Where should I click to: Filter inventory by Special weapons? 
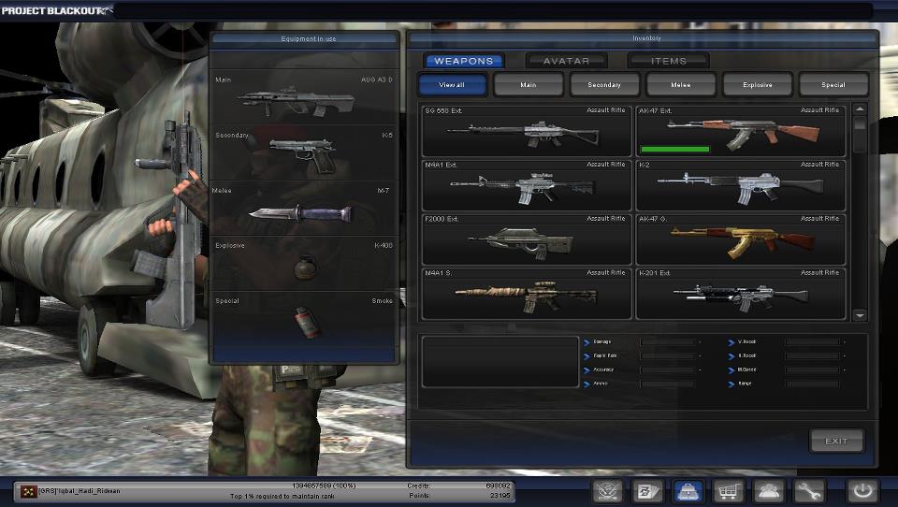[833, 84]
